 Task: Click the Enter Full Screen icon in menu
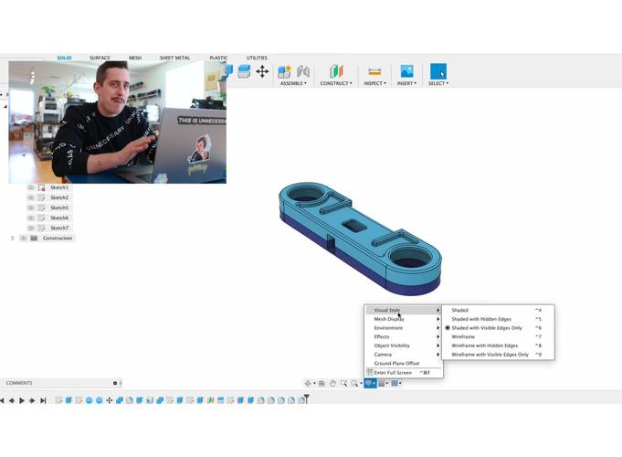tap(370, 372)
